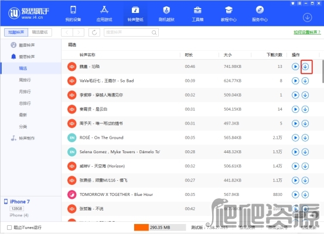The image size is (324, 234).
Task: Refresh the ringtone list
Action: [x=94, y=32]
